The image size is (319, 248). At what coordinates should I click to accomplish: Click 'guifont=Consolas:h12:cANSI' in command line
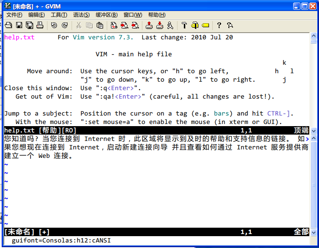(61, 240)
